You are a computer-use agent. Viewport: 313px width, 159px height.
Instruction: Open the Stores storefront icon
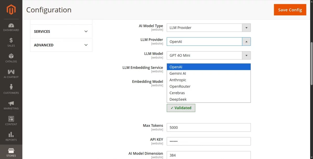click(11, 151)
